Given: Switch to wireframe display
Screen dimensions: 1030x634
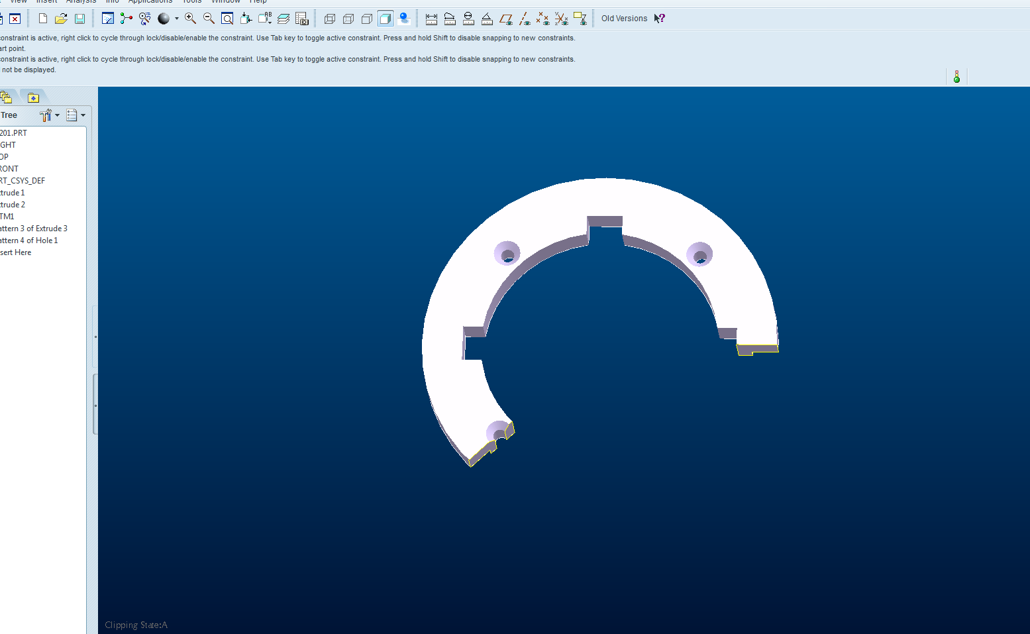Looking at the screenshot, I should click(330, 19).
